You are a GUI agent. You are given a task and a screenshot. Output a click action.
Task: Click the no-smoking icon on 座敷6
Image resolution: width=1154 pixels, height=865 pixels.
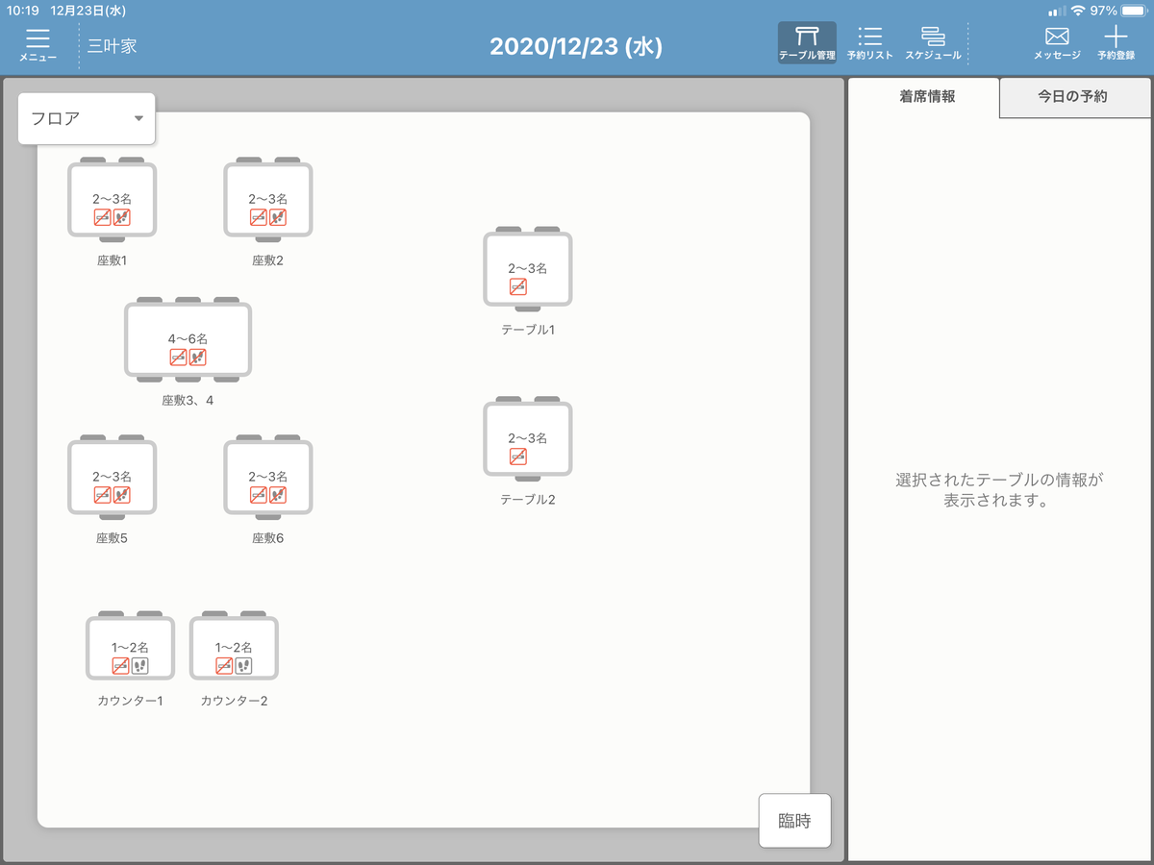tap(258, 495)
